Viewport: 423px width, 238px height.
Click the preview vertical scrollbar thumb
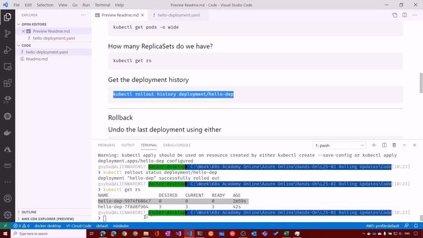tap(421, 83)
